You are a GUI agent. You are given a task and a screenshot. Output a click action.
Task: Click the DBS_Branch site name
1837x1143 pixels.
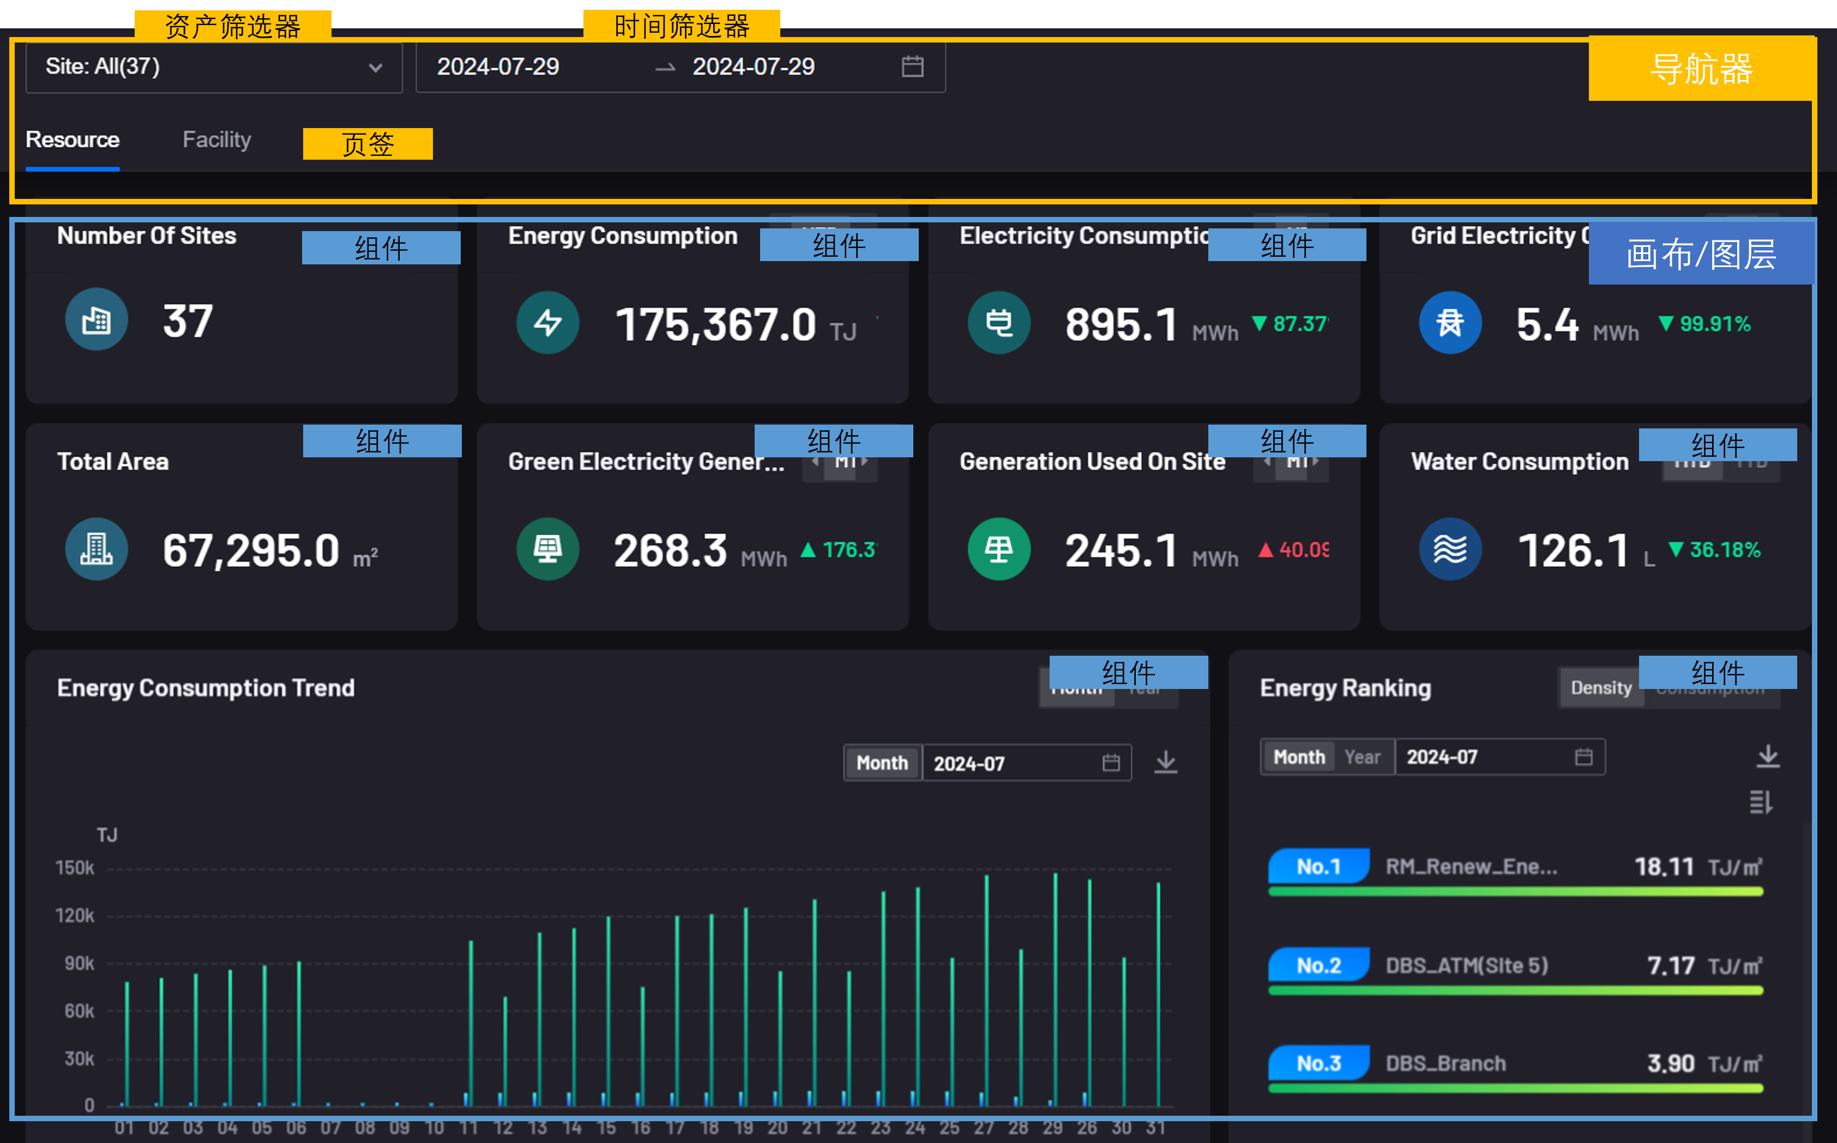point(1446,1063)
